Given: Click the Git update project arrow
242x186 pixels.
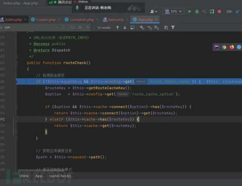Looking at the screenshot, I should point(238,12).
